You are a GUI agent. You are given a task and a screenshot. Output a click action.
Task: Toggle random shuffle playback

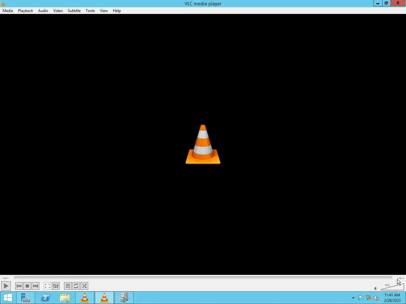coord(84,286)
